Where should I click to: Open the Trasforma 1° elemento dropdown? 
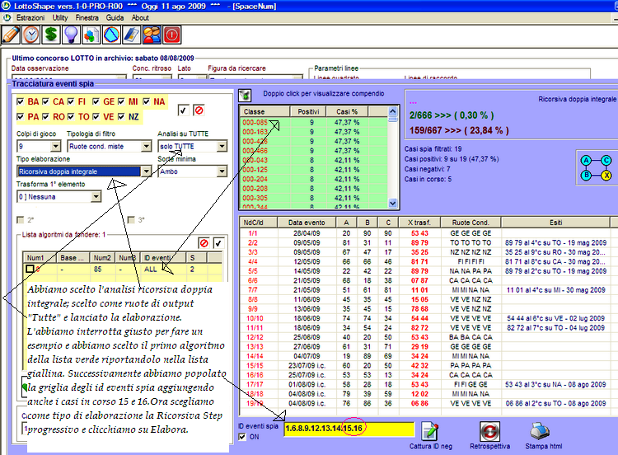pyautogui.click(x=96, y=197)
